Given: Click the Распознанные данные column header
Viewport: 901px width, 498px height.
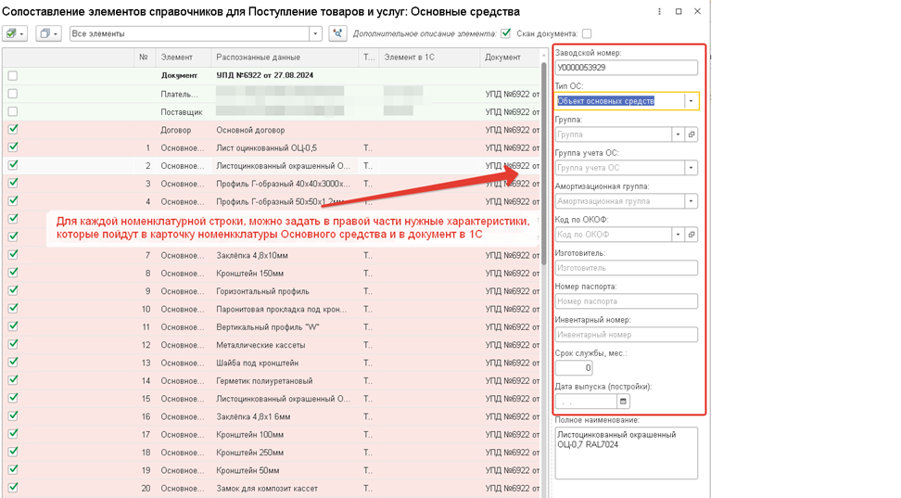Looking at the screenshot, I should (x=258, y=57).
